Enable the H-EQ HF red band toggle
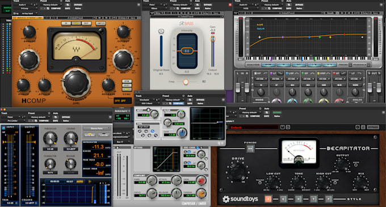Image resolution: width=386 pixels, height=207 pixels. pyautogui.click(x=334, y=73)
